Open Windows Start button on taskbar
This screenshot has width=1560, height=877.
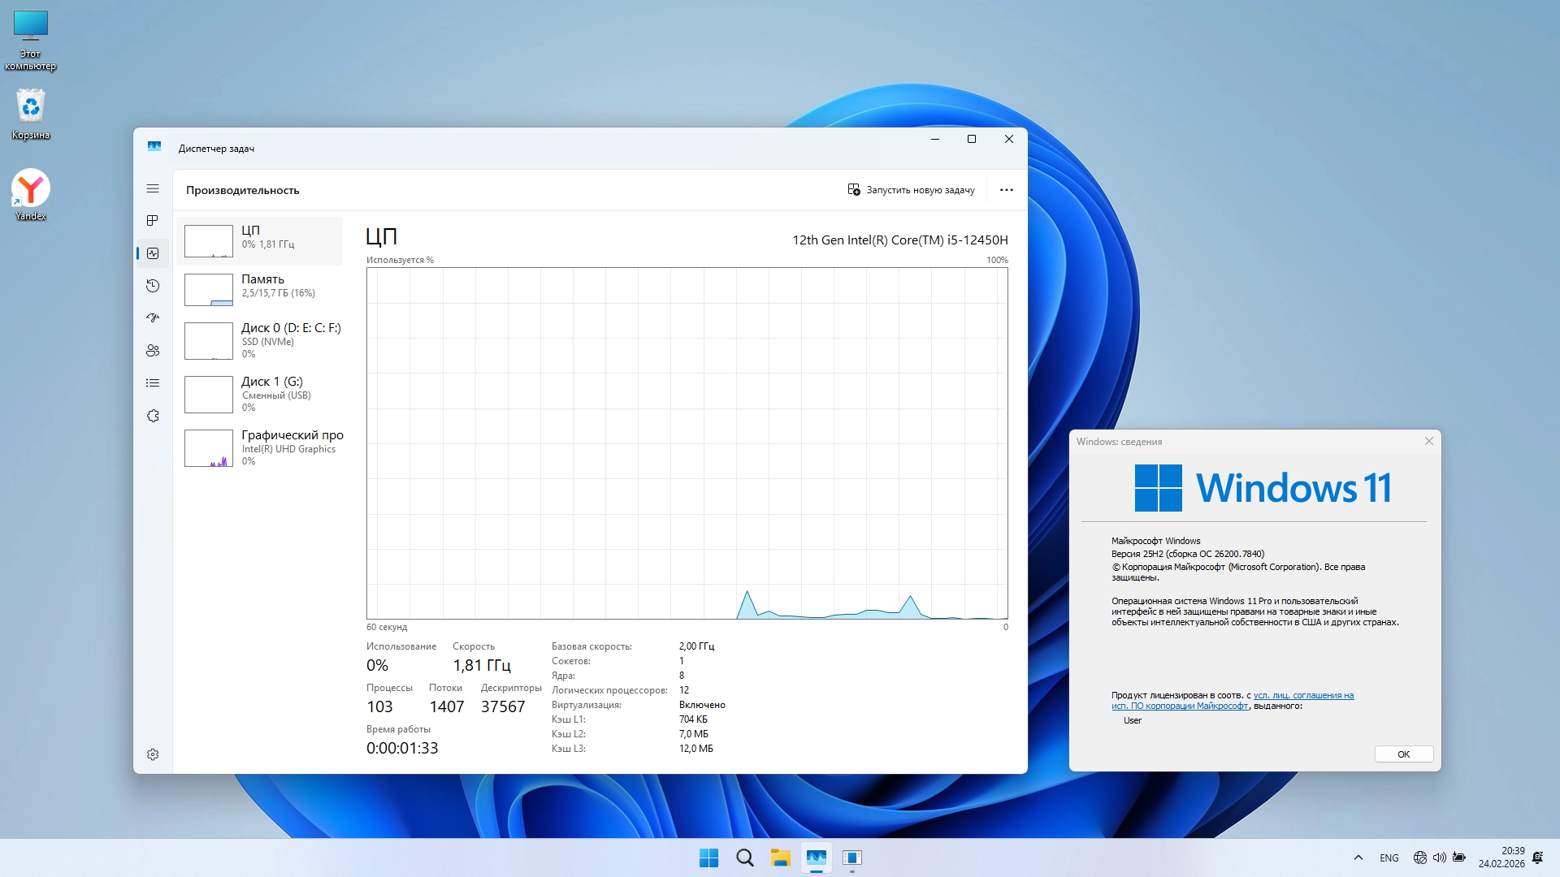[x=708, y=858]
